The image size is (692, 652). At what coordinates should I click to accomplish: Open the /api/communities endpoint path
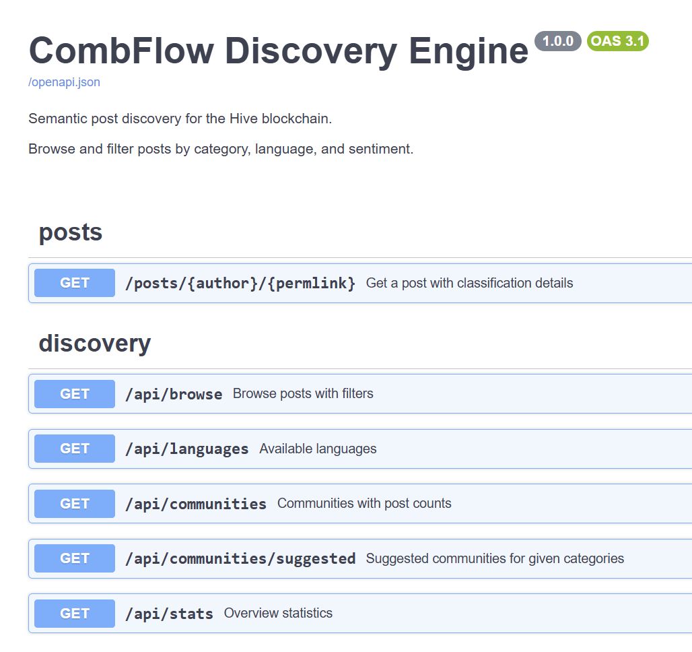(x=196, y=504)
